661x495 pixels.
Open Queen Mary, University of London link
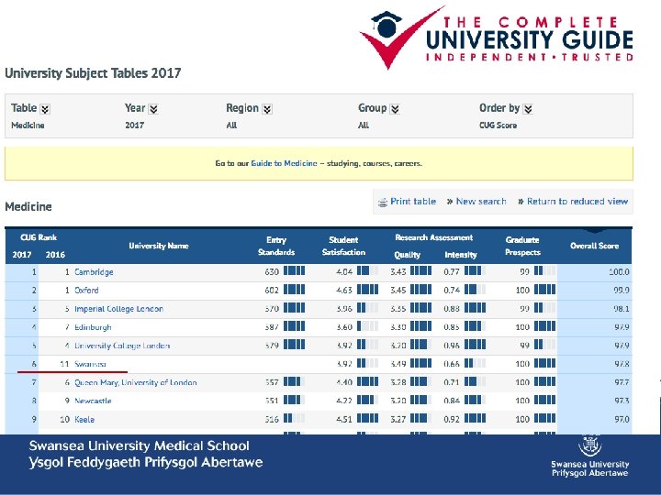pos(136,382)
